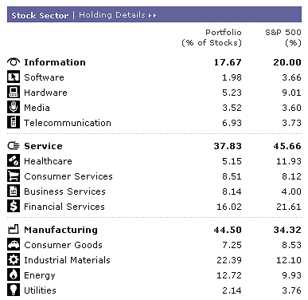Click the double arrow next to Holding Details
This screenshot has width=308, height=300.
(x=152, y=16)
